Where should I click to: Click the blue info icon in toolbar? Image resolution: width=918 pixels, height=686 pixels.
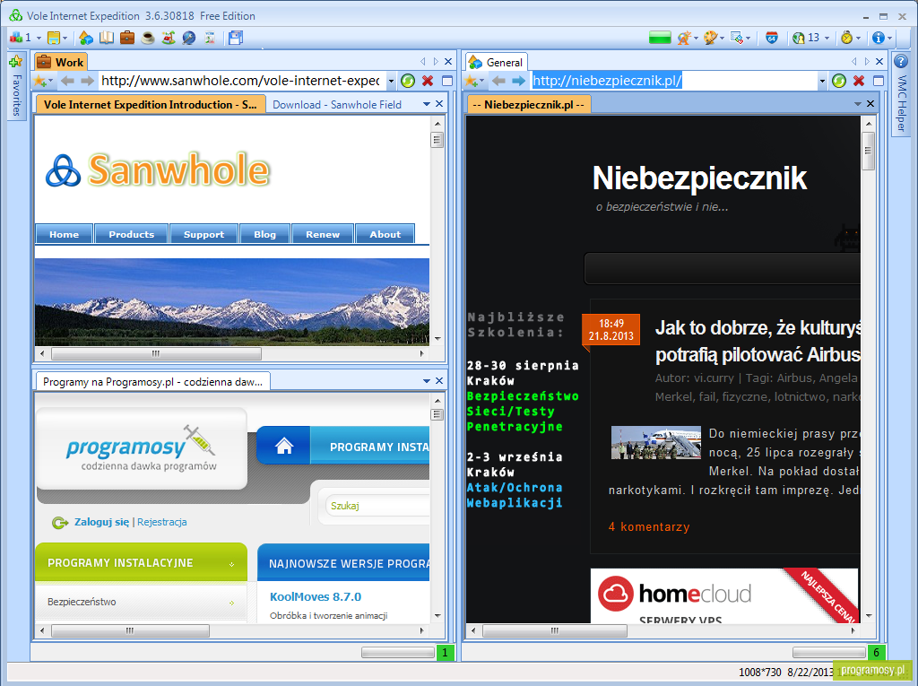(x=878, y=38)
